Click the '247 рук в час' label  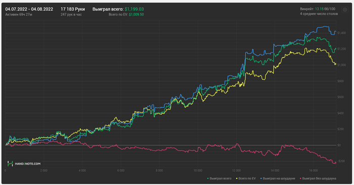(x=71, y=15)
